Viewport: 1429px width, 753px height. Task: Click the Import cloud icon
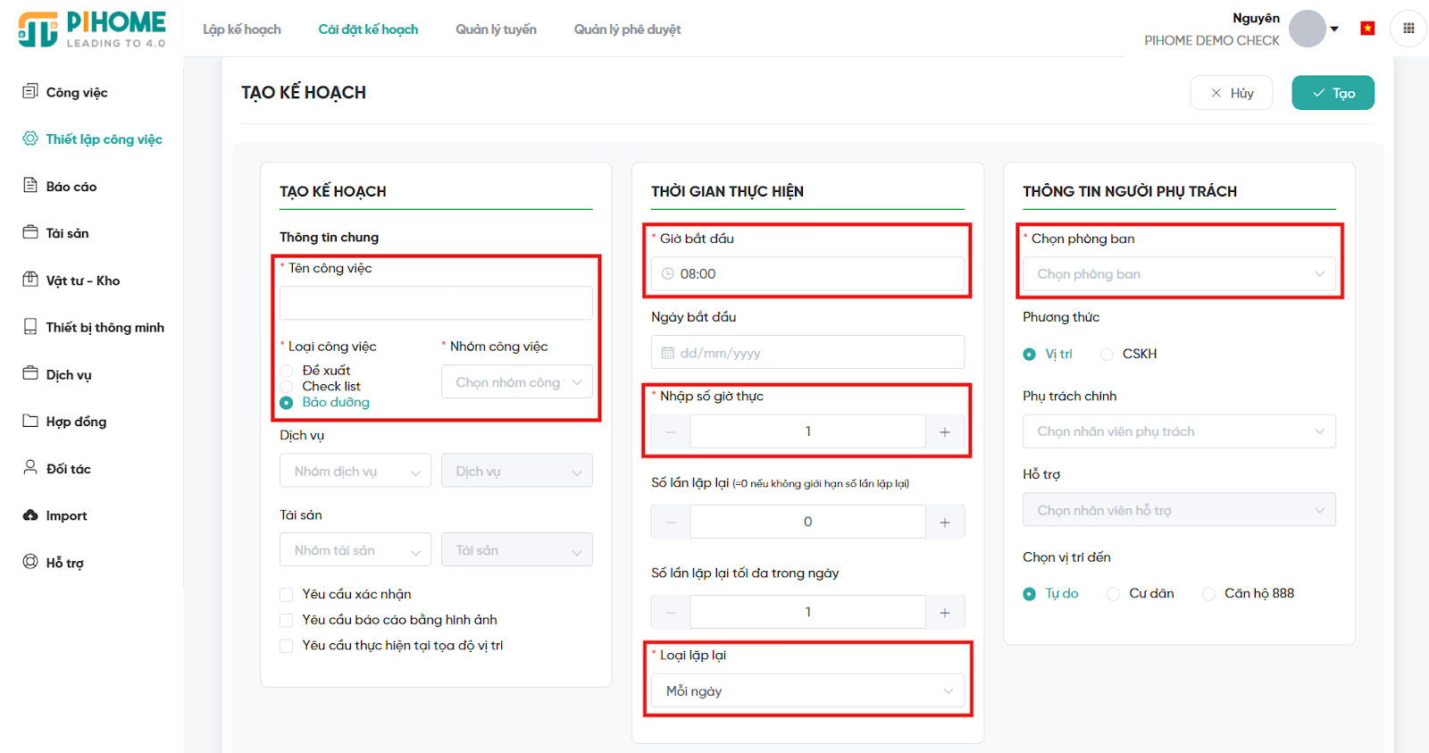click(x=30, y=515)
